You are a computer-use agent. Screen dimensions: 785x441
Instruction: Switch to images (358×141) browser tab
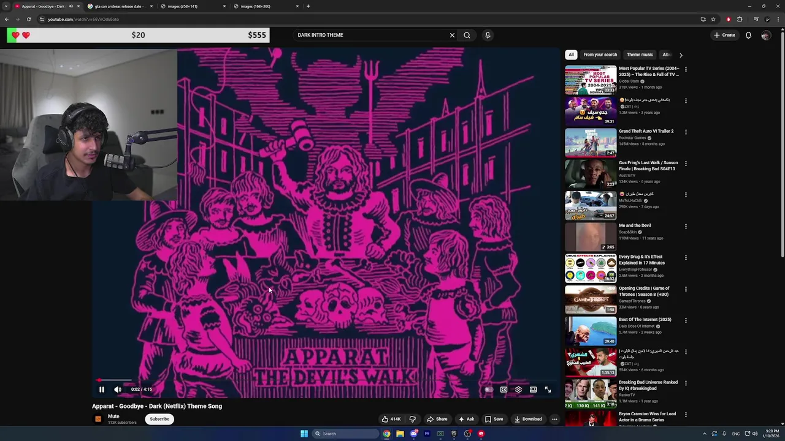pyautogui.click(x=193, y=6)
